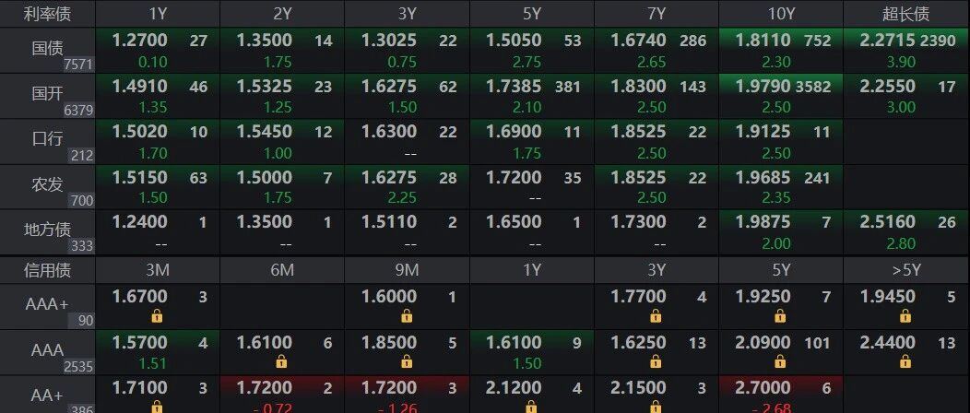Click 国债 3Y yield 1.3025
970x413 pixels.
pyautogui.click(x=389, y=41)
